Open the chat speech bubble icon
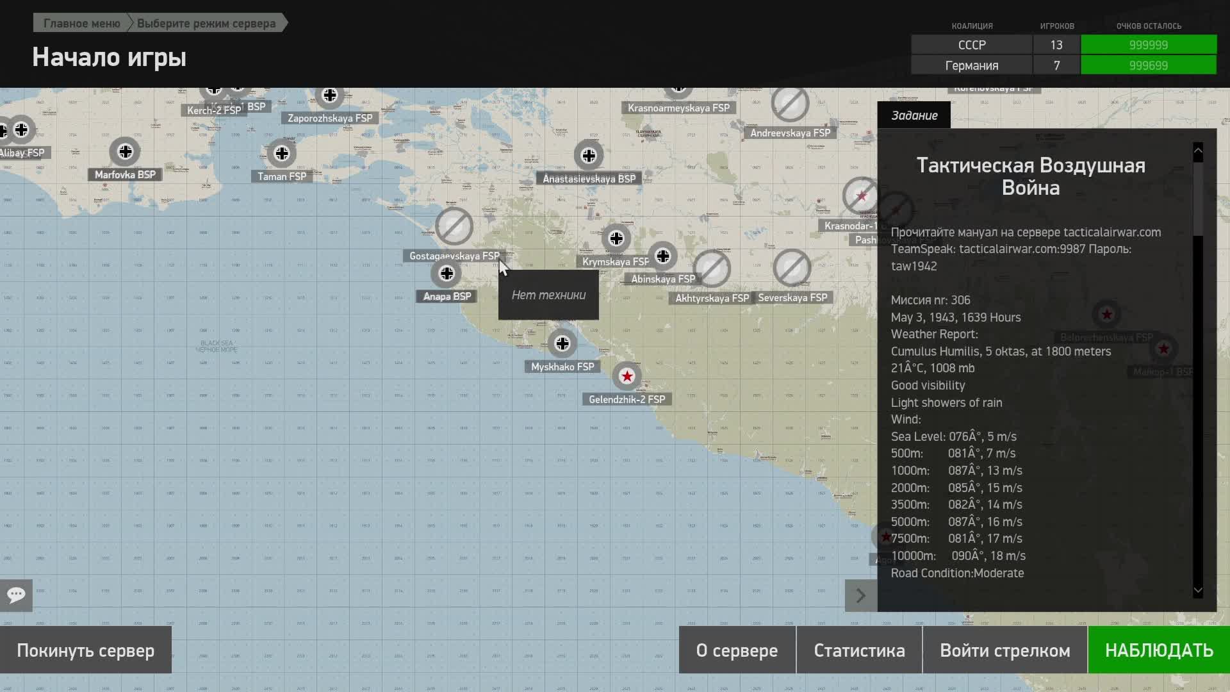This screenshot has width=1230, height=692. (x=16, y=595)
